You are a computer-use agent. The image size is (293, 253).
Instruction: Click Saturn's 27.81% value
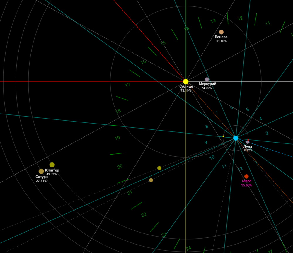[41, 181]
